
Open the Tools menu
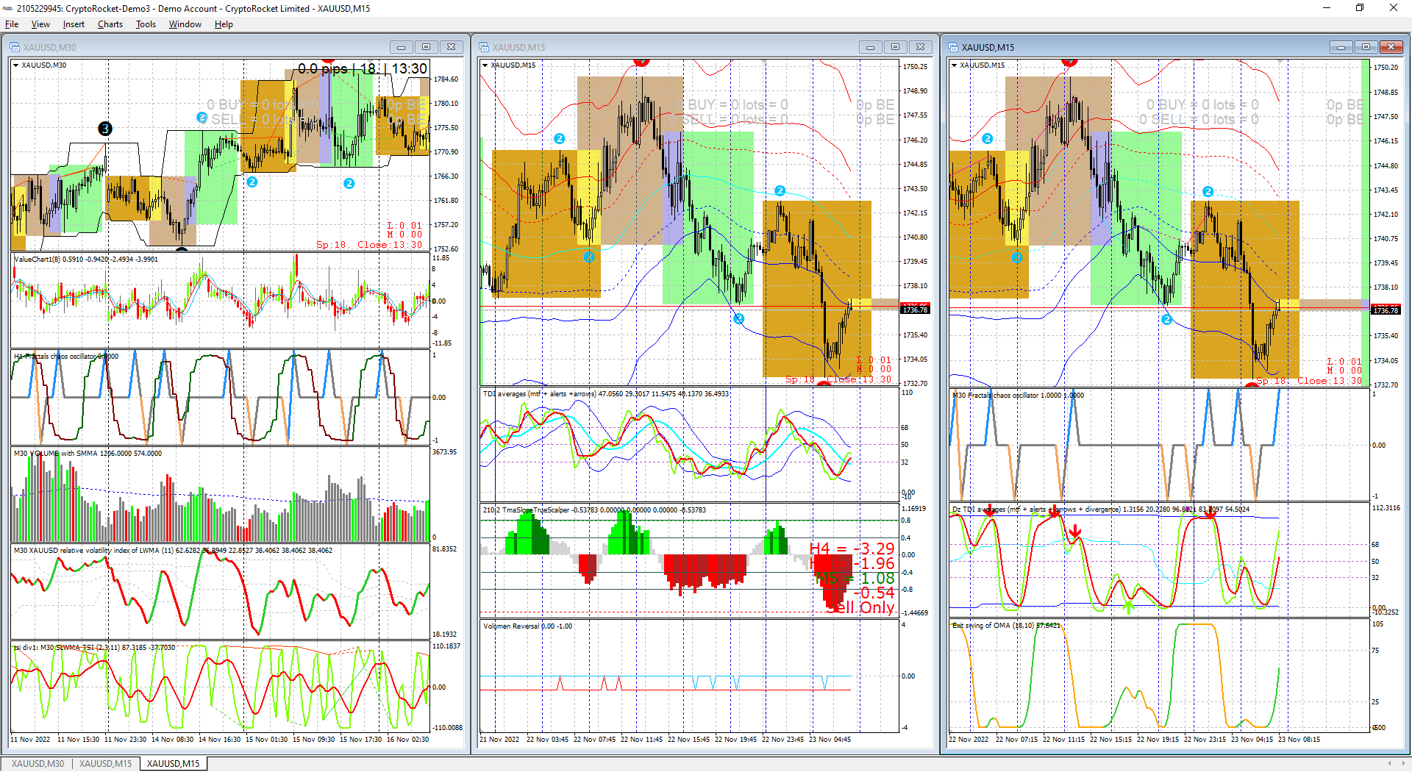click(146, 24)
